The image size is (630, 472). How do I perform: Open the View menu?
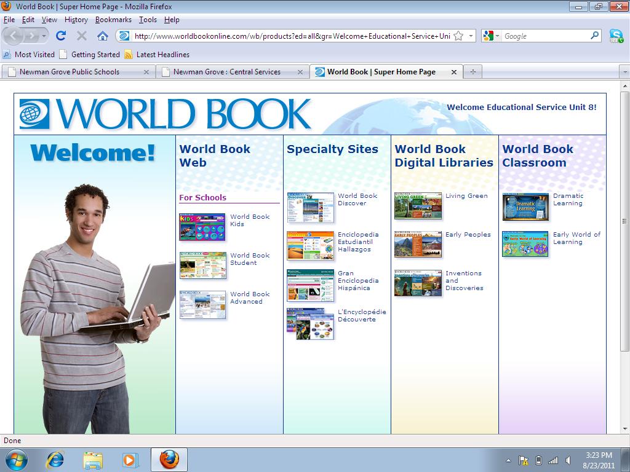point(49,20)
